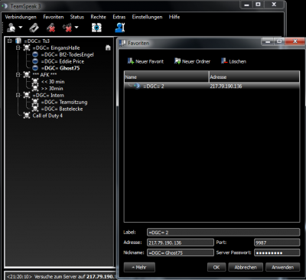Open the mute icon dropdown arrow
The height and width of the screenshot is (280, 306).
point(76,28)
